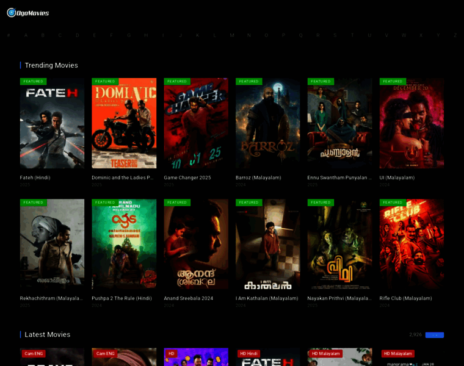Screen dimensions: 464x366
Task: Click the 'Rekhachithram (Malayala...' title
Action: [x=51, y=298]
